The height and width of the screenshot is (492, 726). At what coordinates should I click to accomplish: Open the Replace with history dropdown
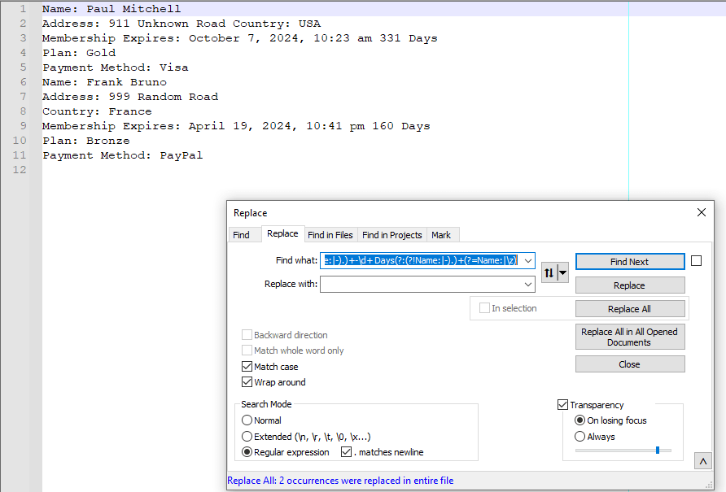(x=529, y=285)
